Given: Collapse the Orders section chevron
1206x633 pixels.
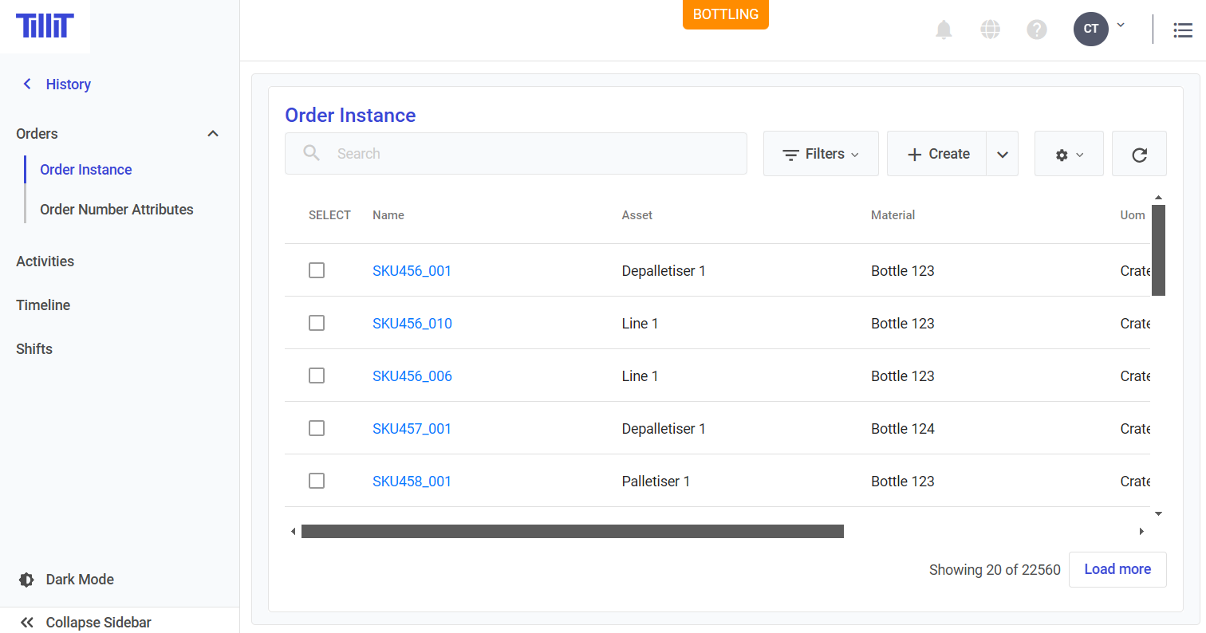Looking at the screenshot, I should [213, 134].
